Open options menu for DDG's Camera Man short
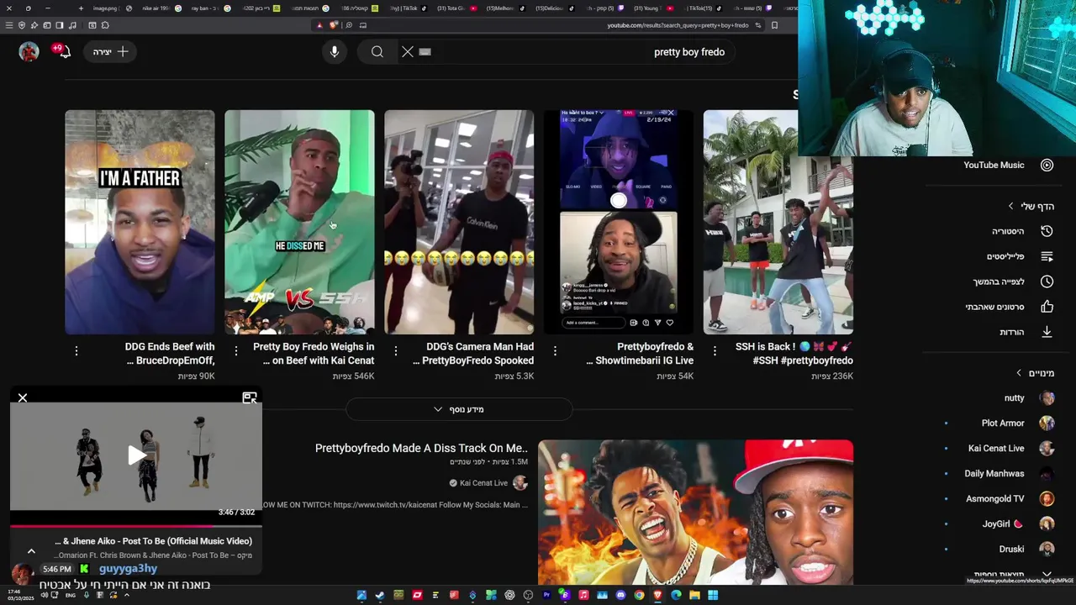The height and width of the screenshot is (605, 1076). point(396,350)
